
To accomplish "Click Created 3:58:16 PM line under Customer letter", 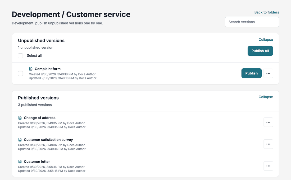I will (x=51, y=167).
